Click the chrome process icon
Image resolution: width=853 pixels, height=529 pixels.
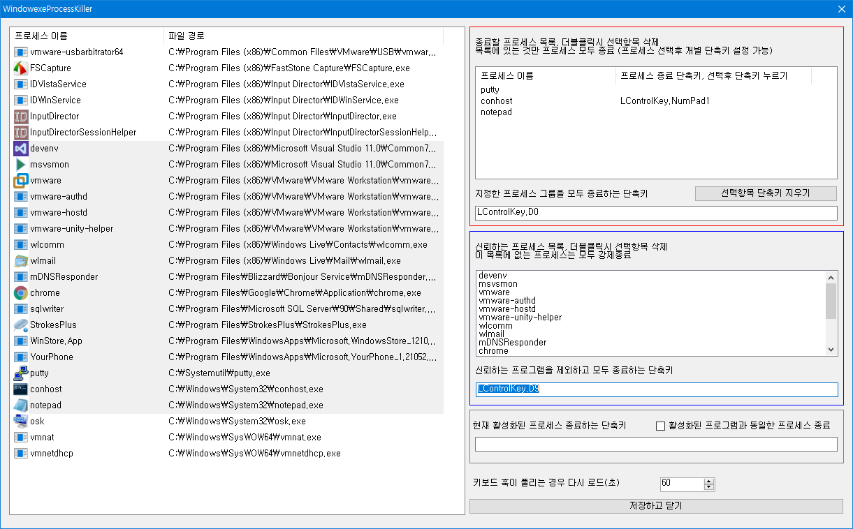(x=20, y=293)
